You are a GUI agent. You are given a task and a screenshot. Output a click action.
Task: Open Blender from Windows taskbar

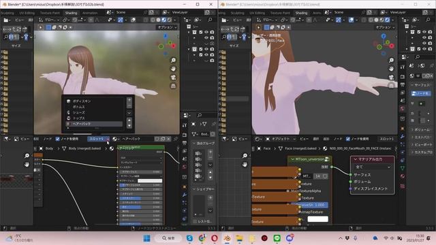pyautogui.click(x=227, y=238)
